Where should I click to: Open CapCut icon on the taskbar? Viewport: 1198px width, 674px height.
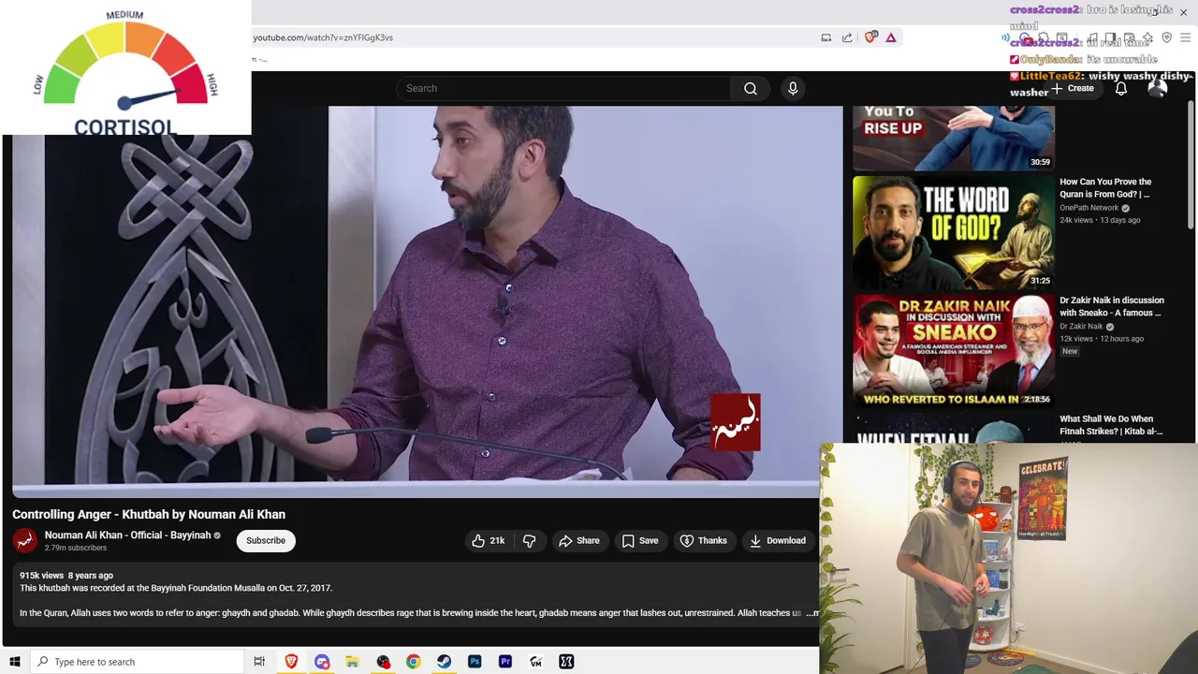coord(566,662)
